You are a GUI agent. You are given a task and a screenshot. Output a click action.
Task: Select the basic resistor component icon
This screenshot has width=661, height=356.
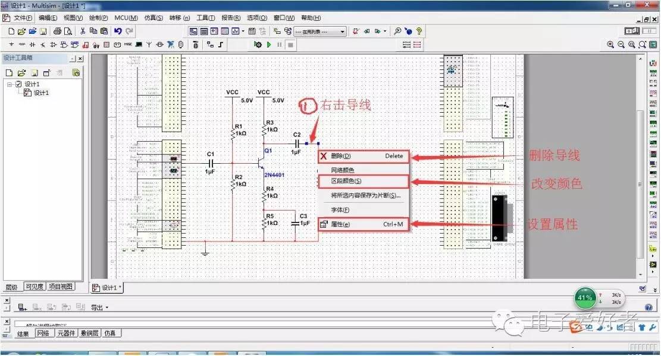[22, 44]
